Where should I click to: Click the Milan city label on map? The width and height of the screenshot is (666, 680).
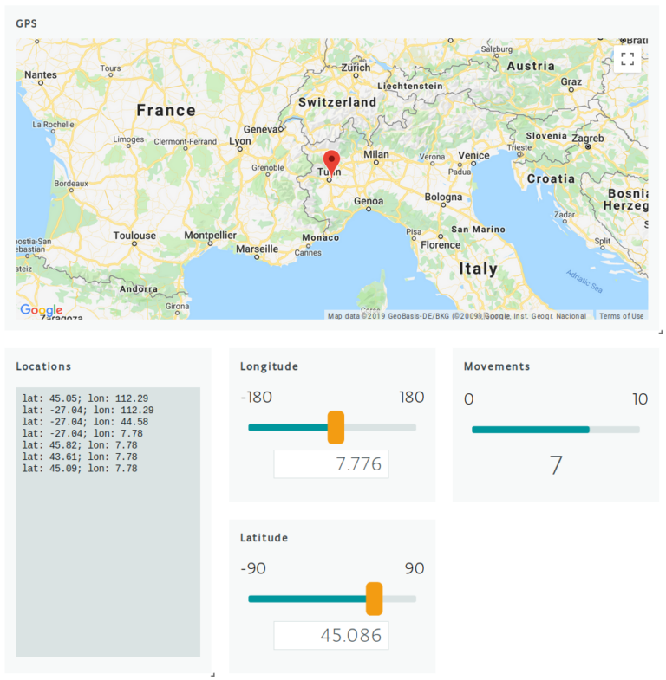(x=376, y=154)
